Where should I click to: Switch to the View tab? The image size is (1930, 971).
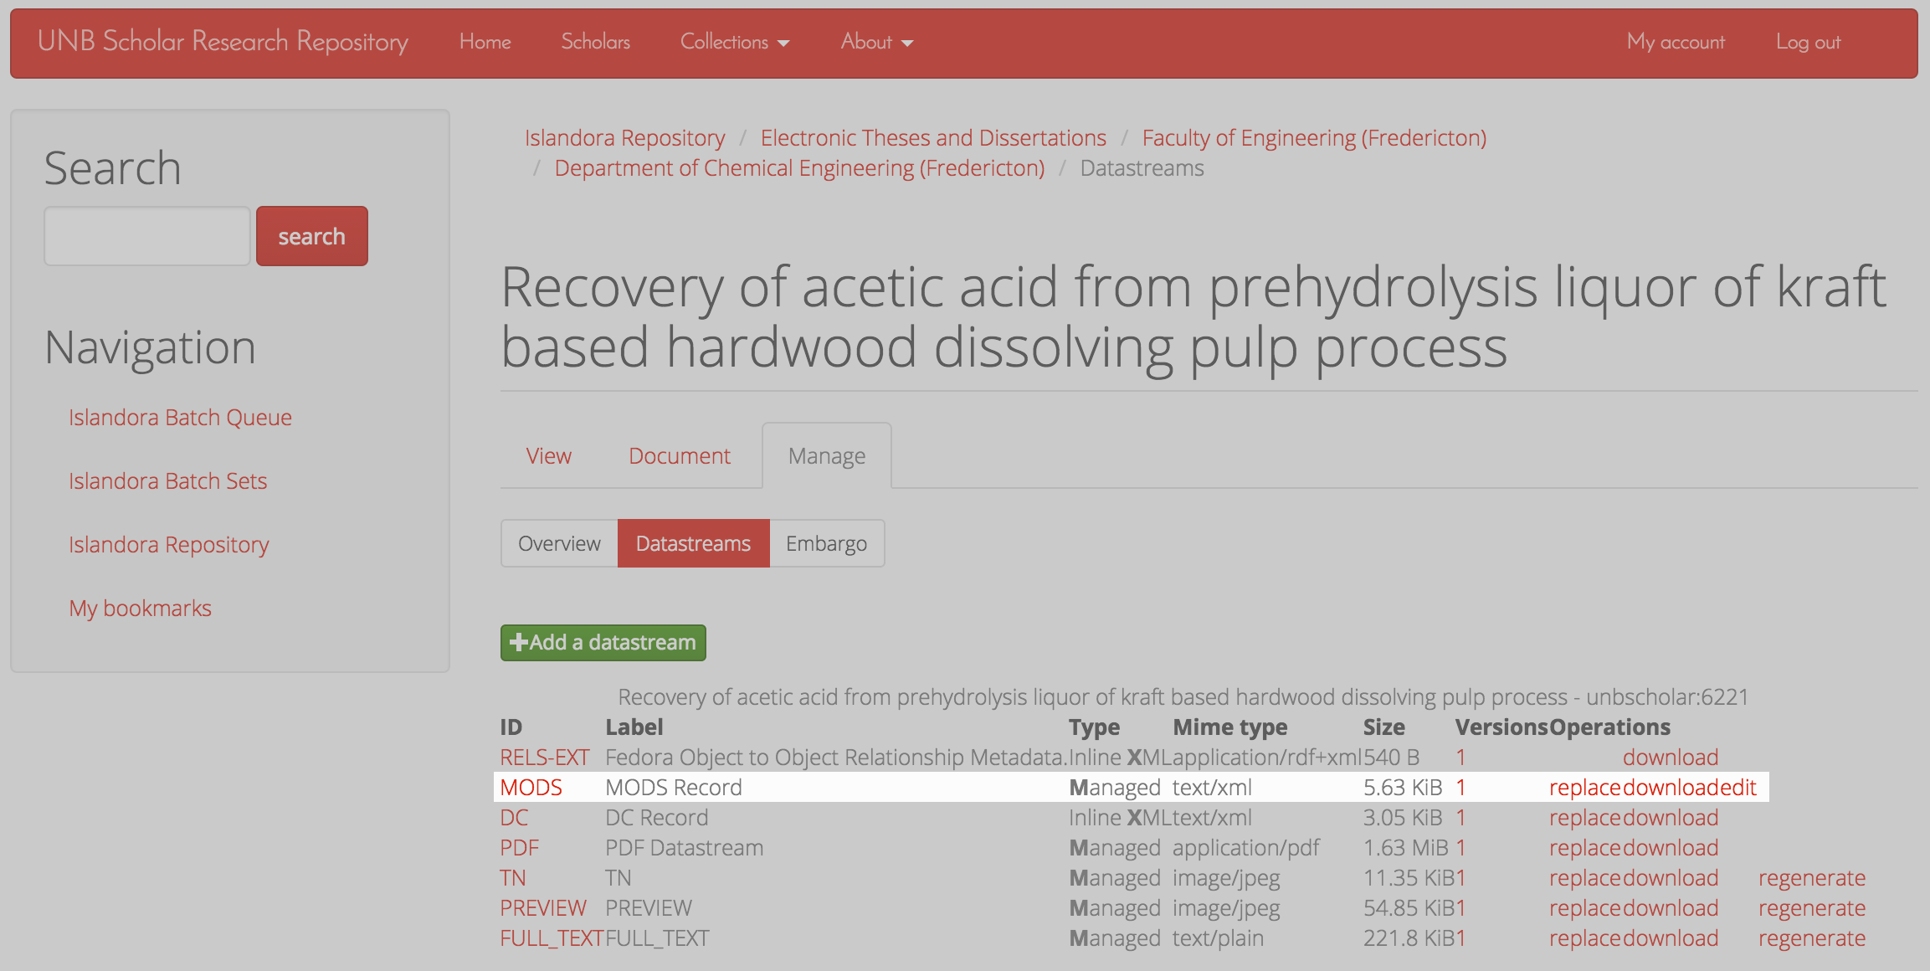coord(548,456)
